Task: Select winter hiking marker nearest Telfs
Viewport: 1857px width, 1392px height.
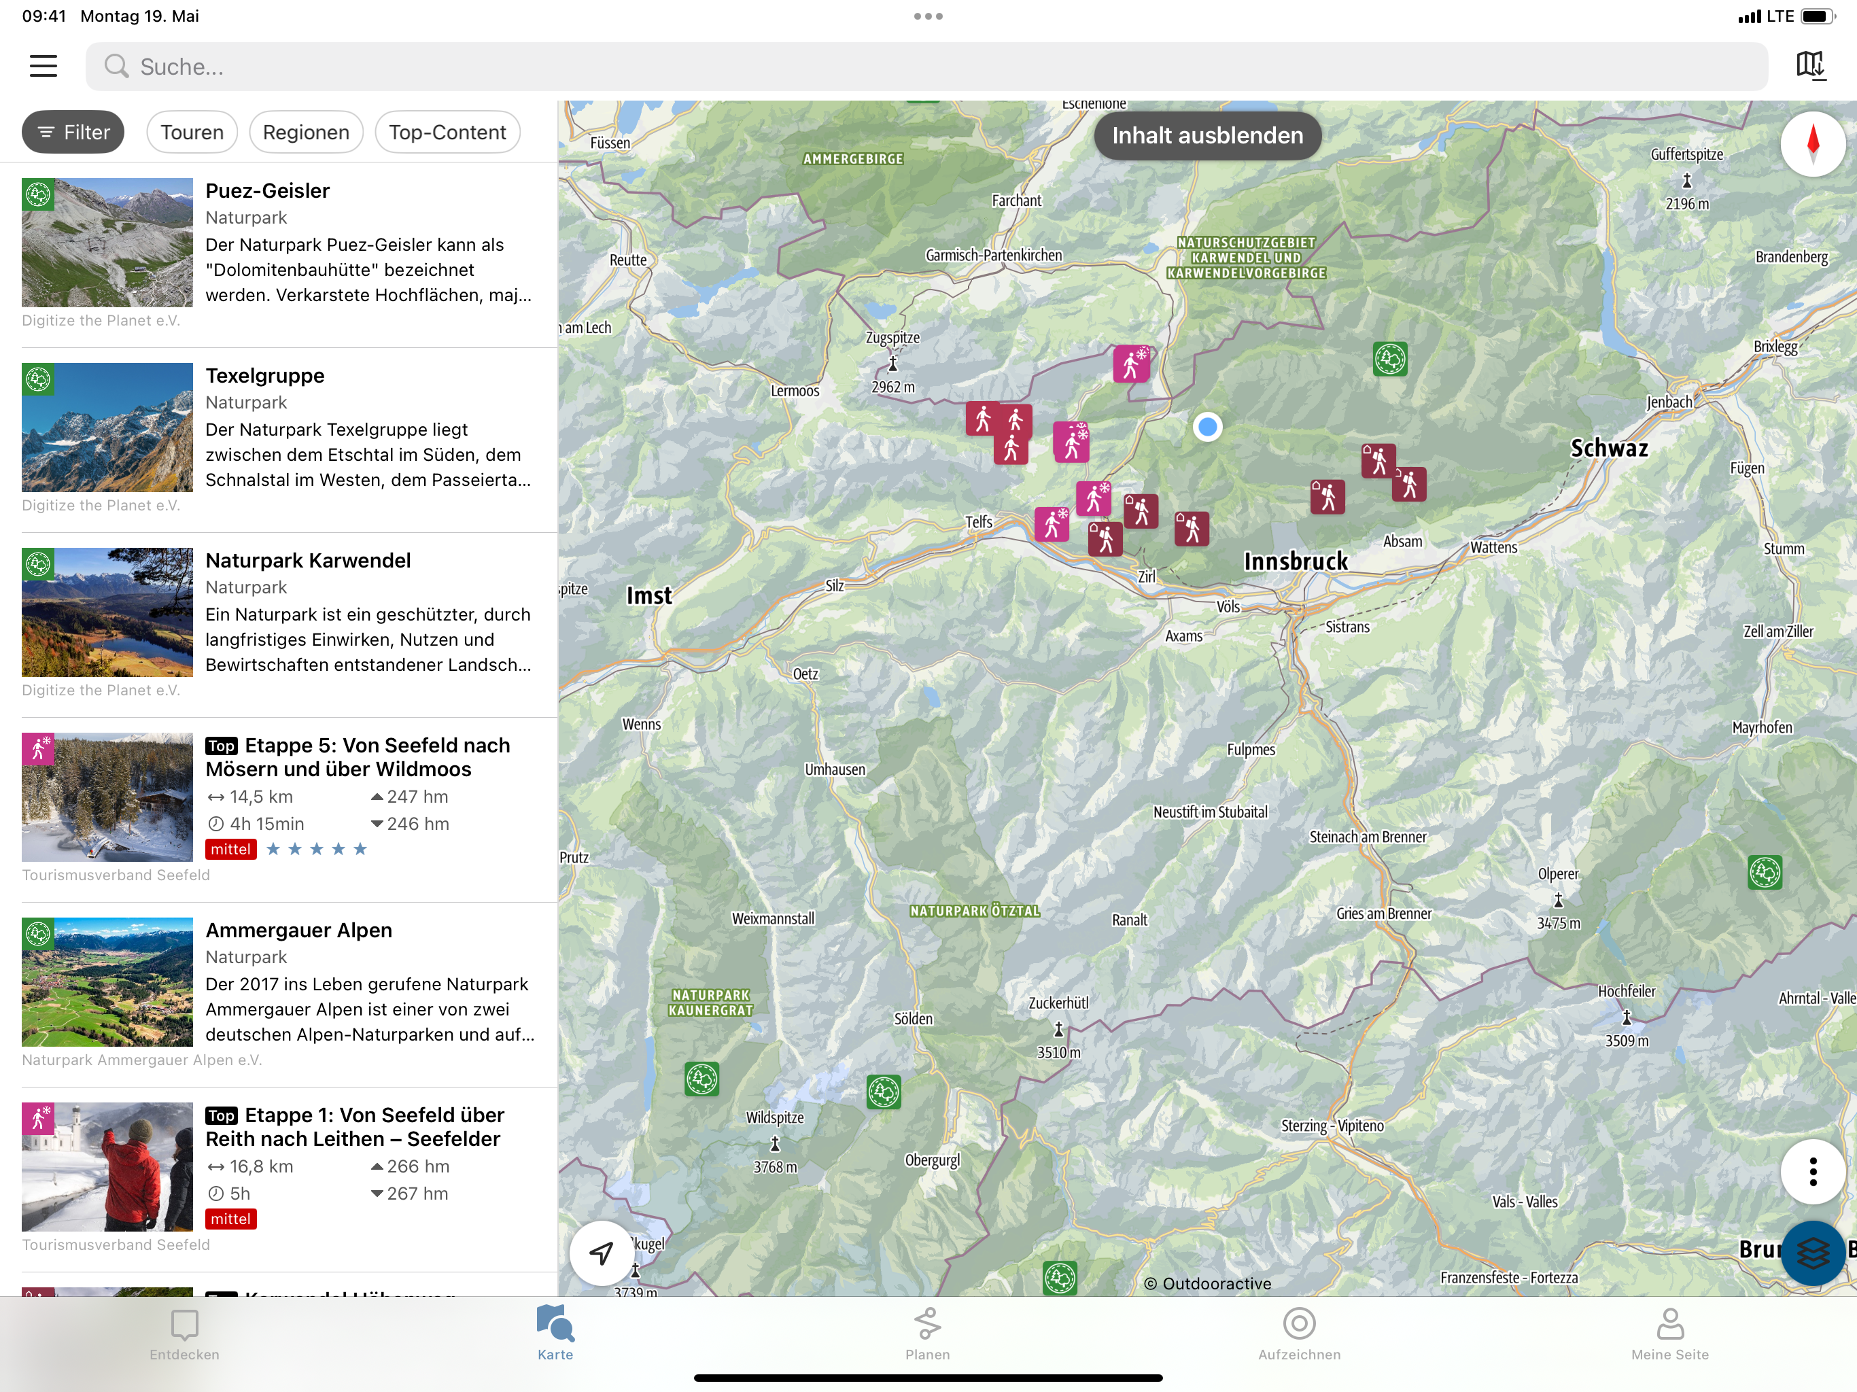Action: pos(1052,524)
